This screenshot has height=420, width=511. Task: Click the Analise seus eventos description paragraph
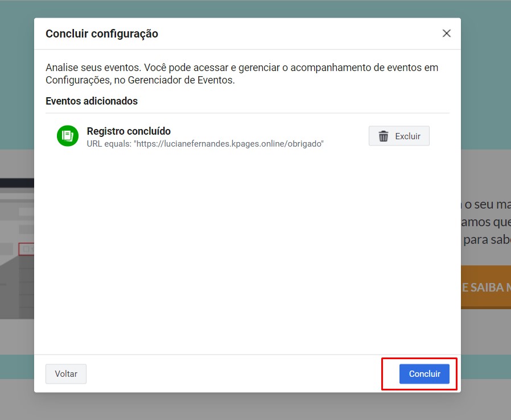point(242,74)
